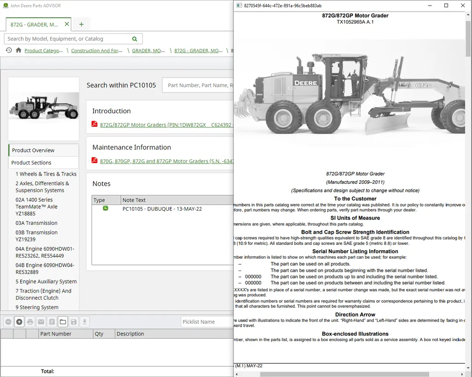Close the 872G - GRADER tab

coord(67,24)
